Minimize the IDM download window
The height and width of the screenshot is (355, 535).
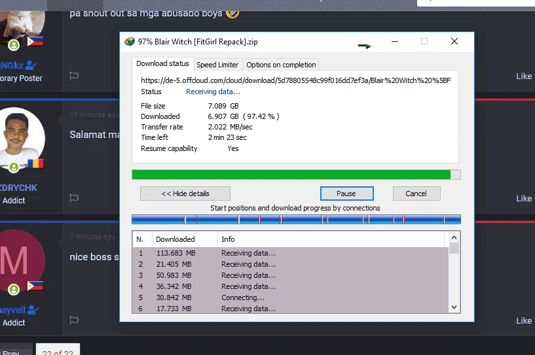click(395, 42)
